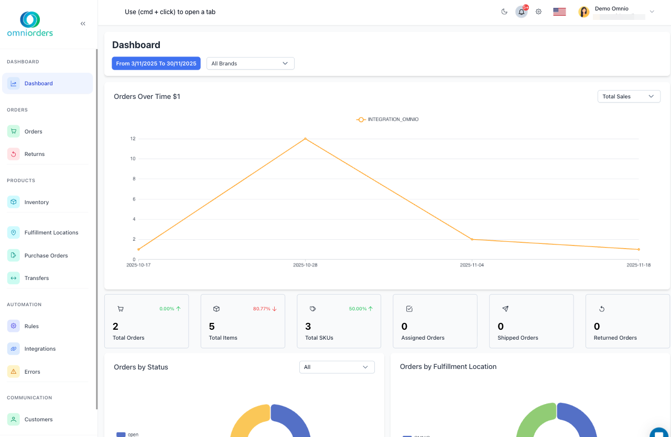Go to the Dashboard menu item
The height and width of the screenshot is (437, 671).
[38, 83]
